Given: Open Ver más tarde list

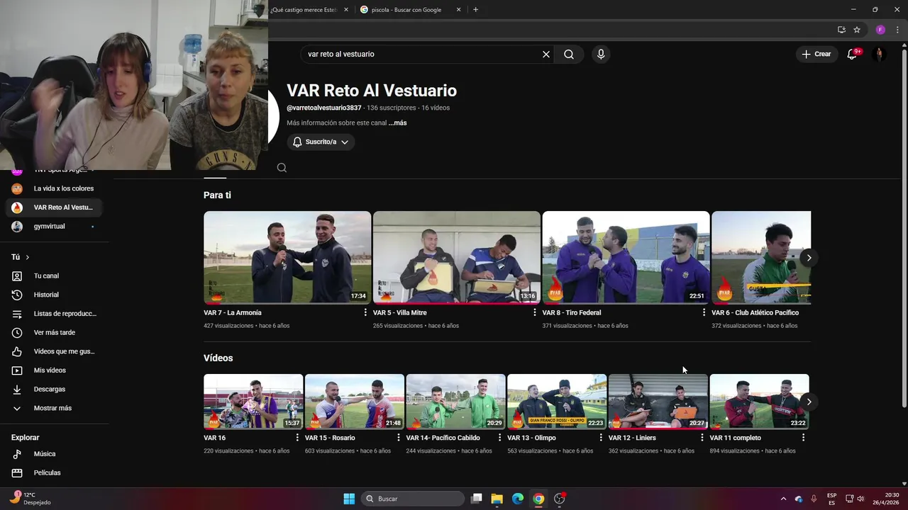Looking at the screenshot, I should click(54, 332).
